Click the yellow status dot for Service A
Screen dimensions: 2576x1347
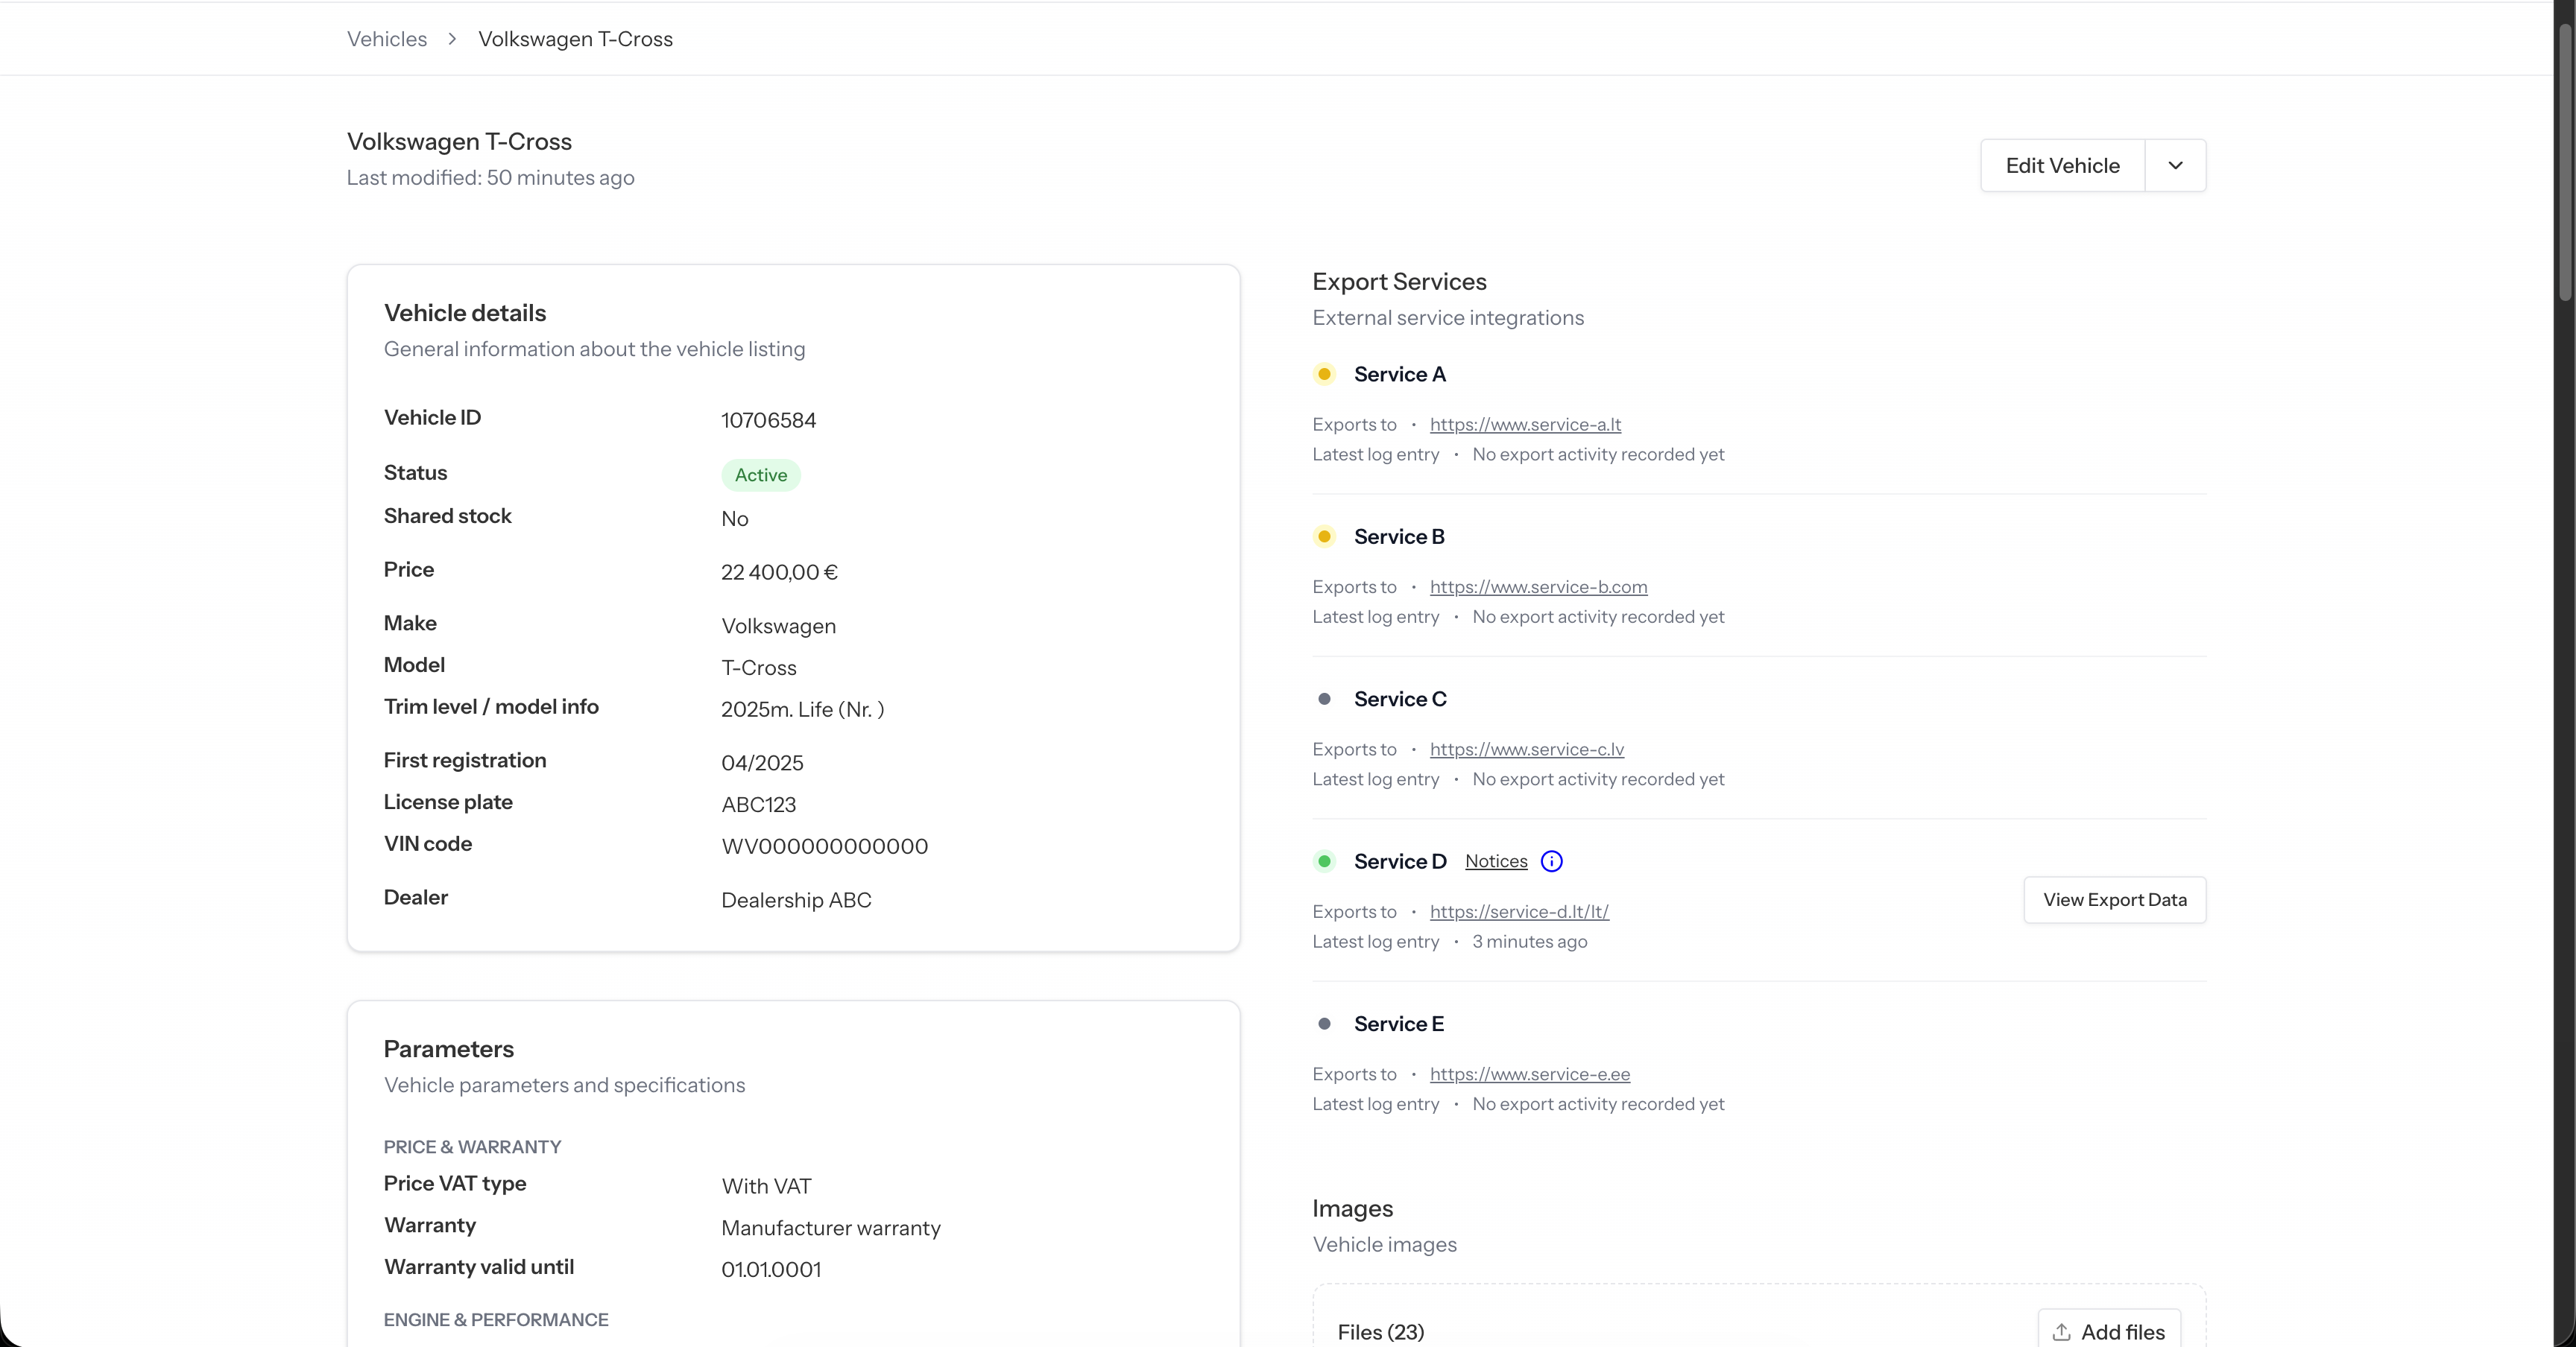(x=1324, y=374)
